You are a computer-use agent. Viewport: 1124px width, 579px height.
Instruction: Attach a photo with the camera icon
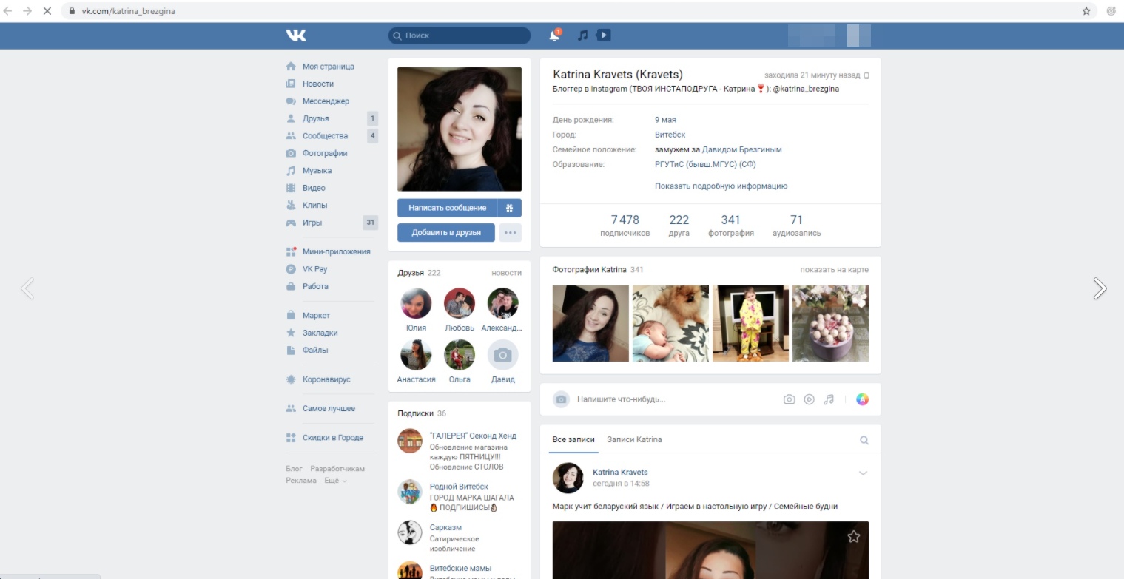(790, 399)
